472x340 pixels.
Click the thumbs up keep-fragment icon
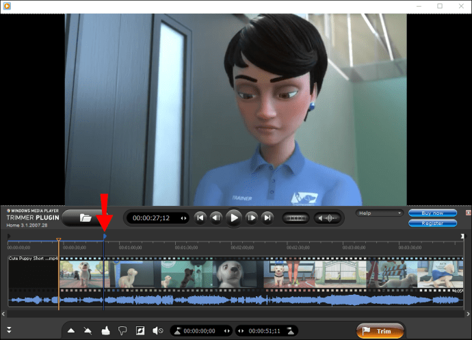(x=105, y=330)
